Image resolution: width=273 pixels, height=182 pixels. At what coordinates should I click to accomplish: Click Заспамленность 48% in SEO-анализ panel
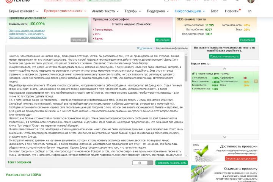236,25
